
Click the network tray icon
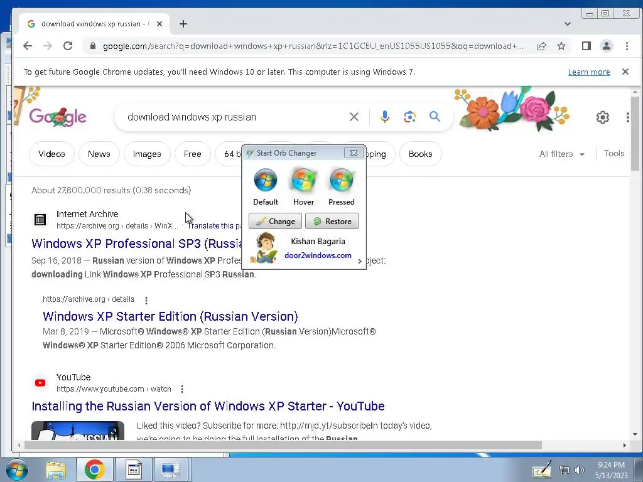565,470
